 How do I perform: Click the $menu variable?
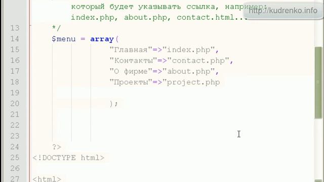[x=64, y=39]
